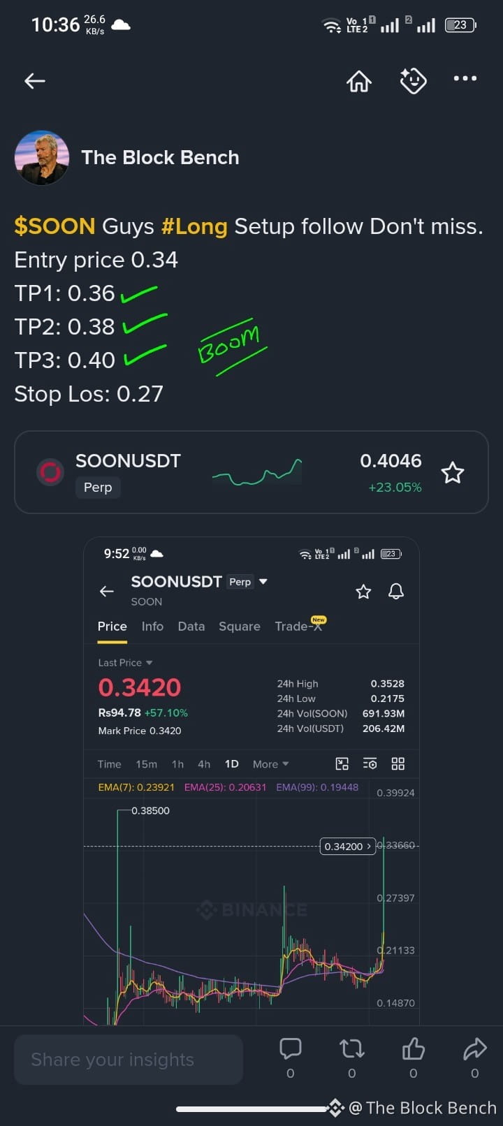The height and width of the screenshot is (1126, 503).
Task: Select the 4h timeframe tab
Action: tap(204, 764)
